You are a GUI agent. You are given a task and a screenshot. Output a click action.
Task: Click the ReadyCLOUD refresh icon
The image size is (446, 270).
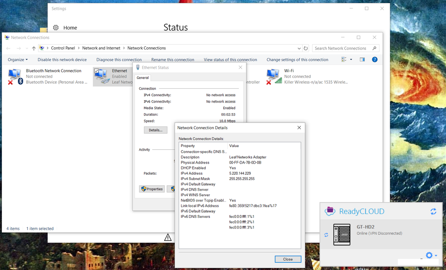tap(433, 211)
